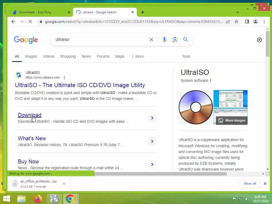This screenshot has height=204, width=272.
Task: Open the More search filters menu
Action: (x=138, y=56)
